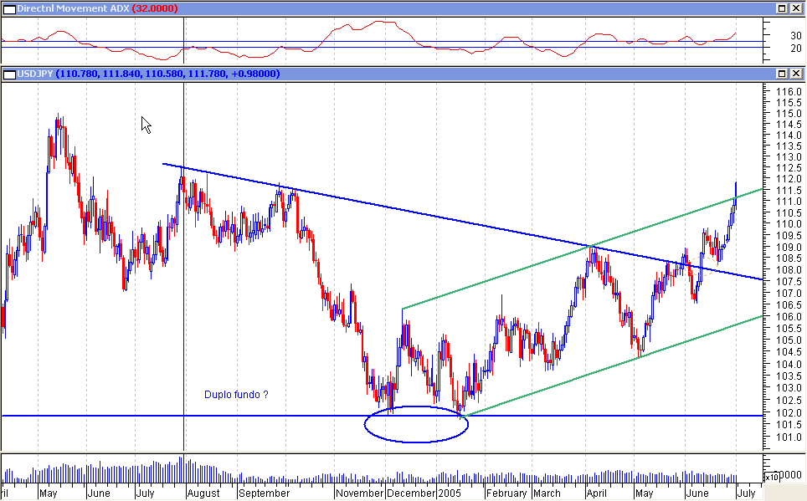Viewport: 807px width, 501px height.
Task: Close the USDJPY chart window
Action: 795,74
